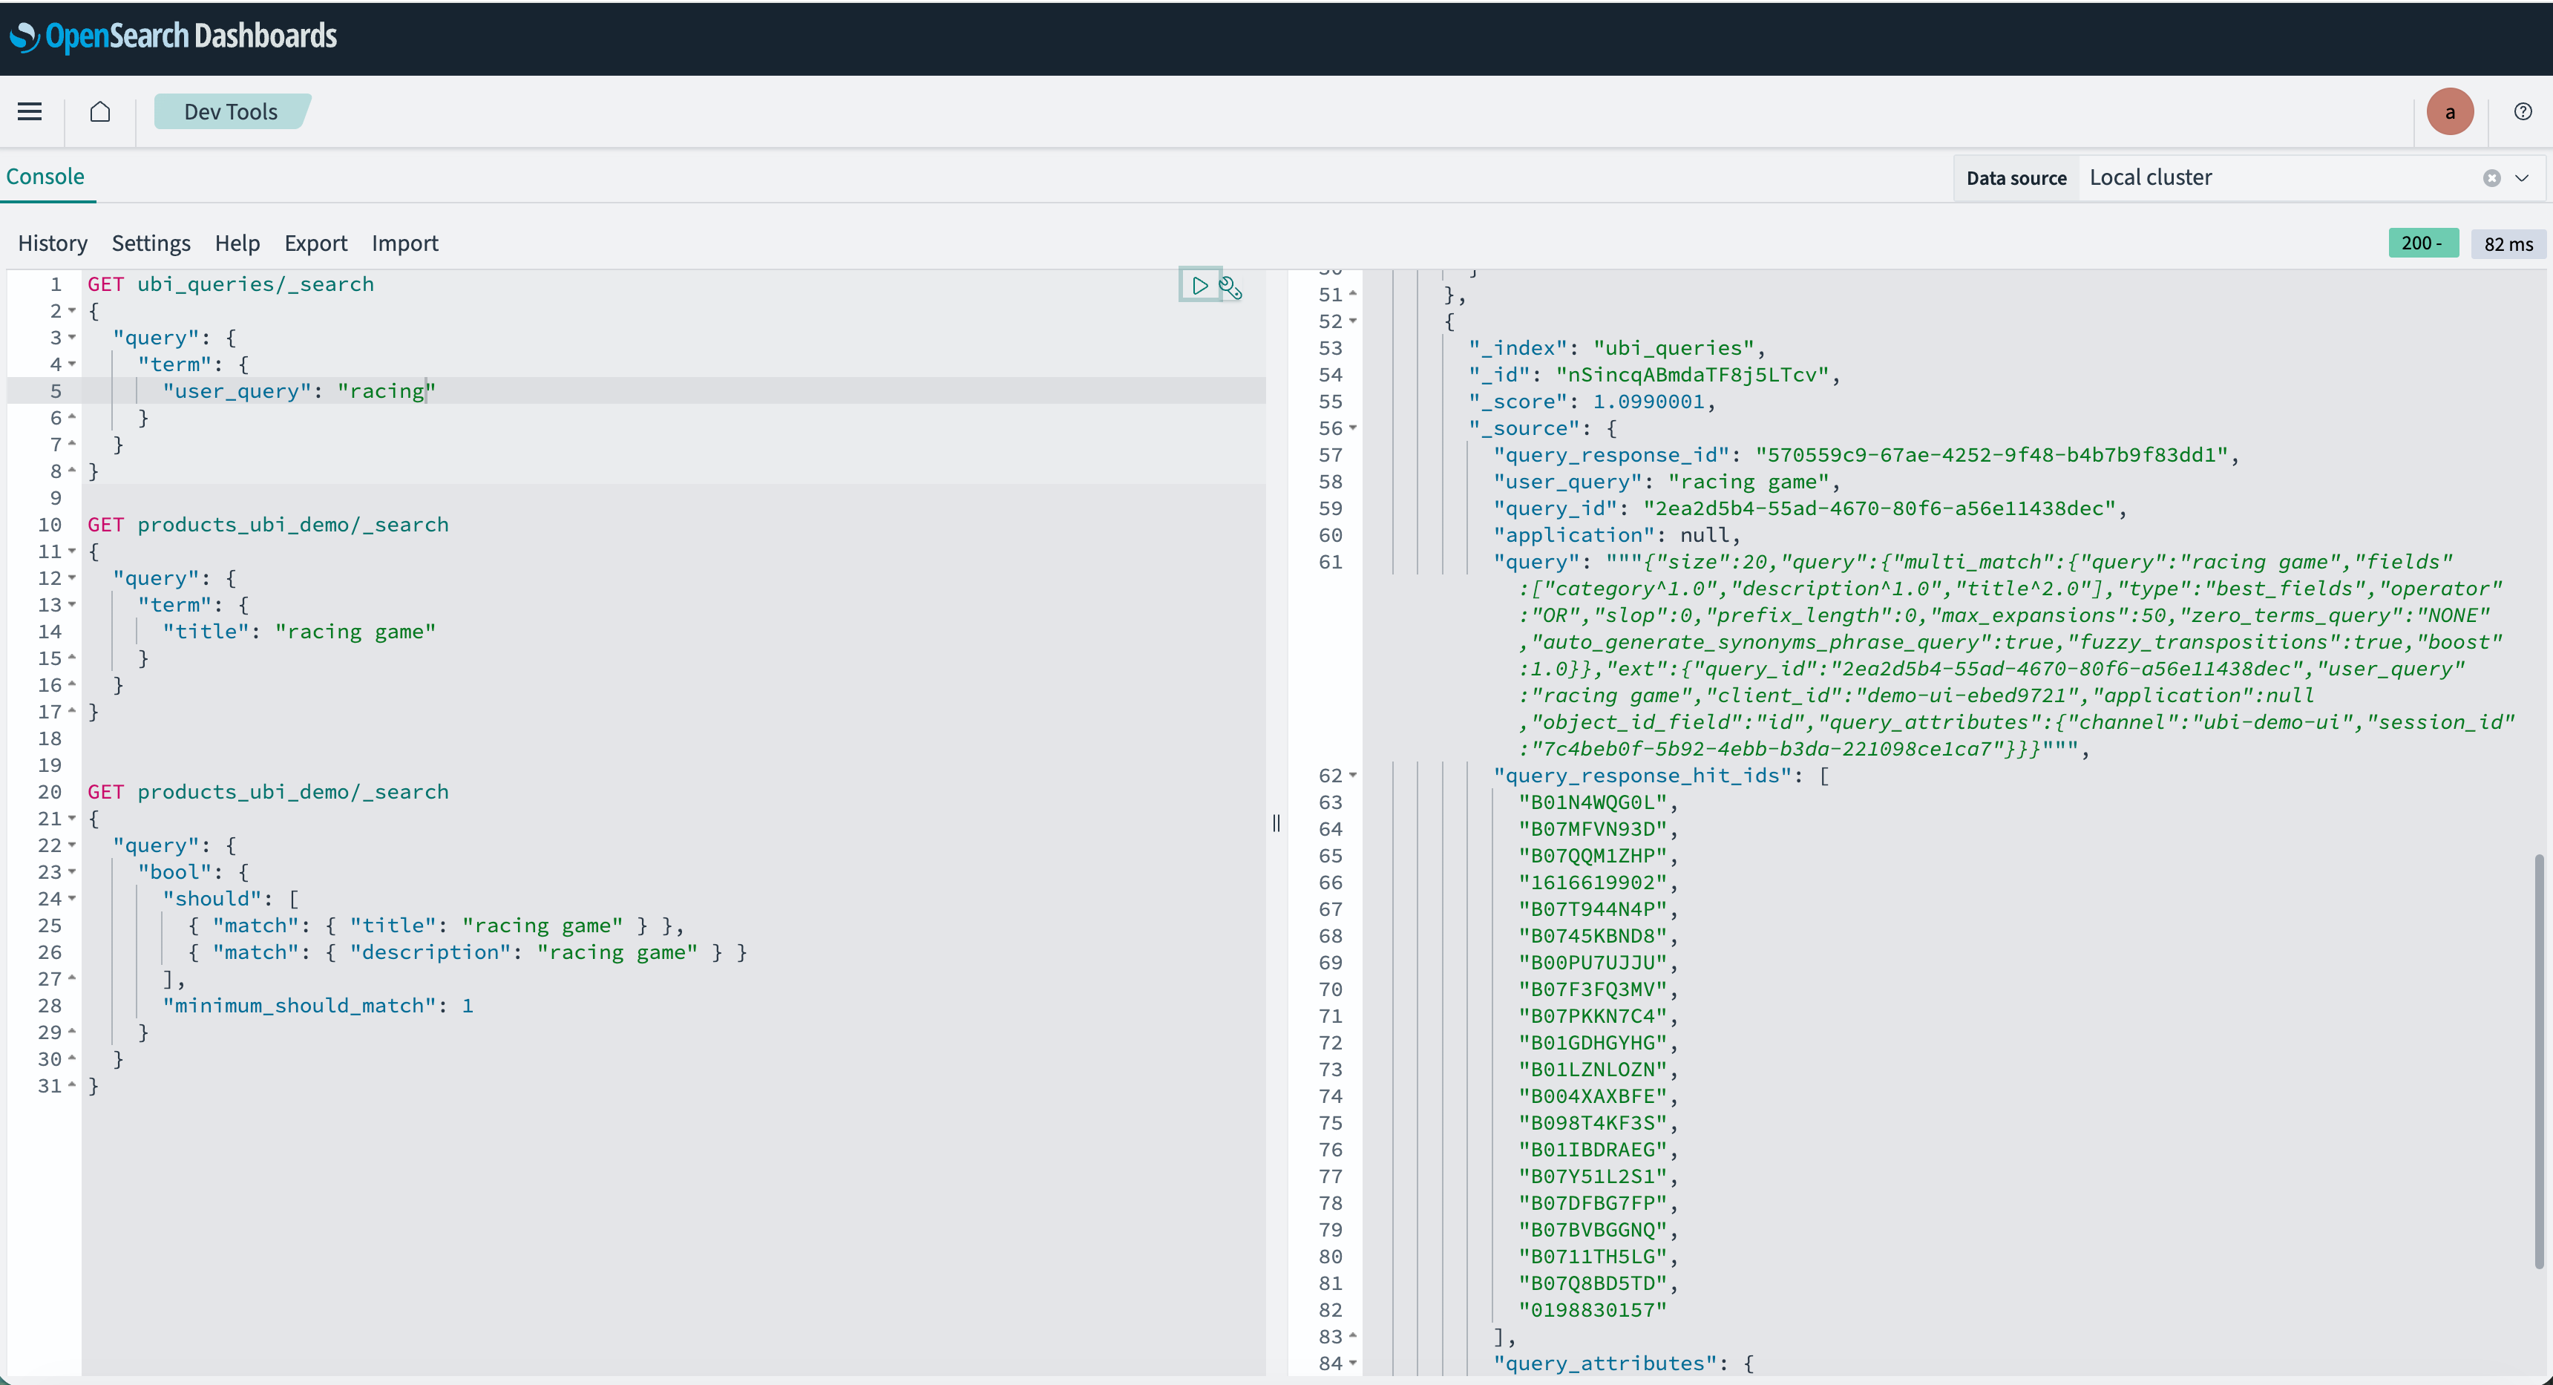
Task: Click the output panel vertical scrollbar
Action: pos(2539,1061)
